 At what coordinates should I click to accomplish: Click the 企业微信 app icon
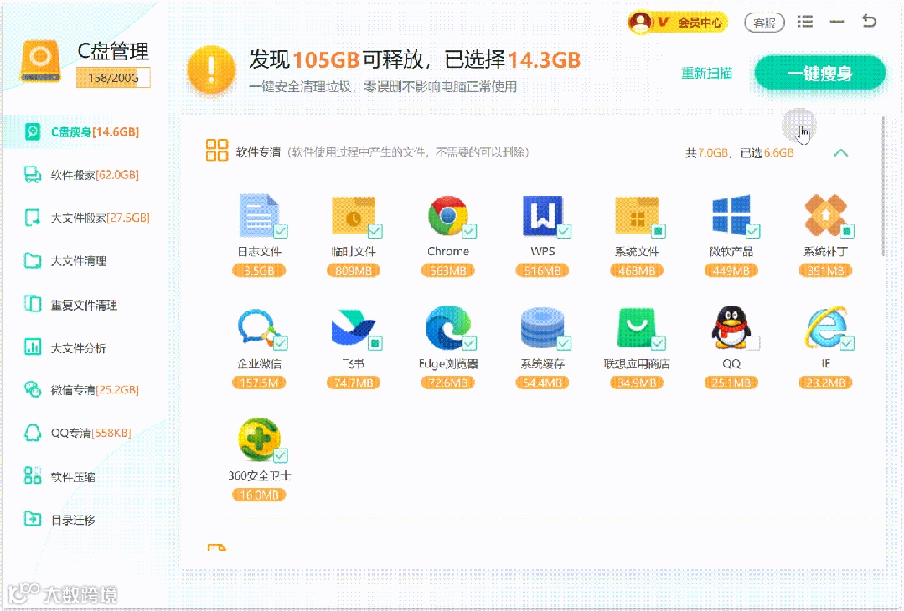(259, 327)
